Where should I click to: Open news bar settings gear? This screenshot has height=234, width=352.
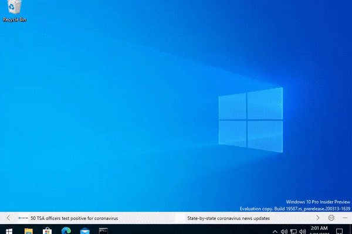click(331, 218)
